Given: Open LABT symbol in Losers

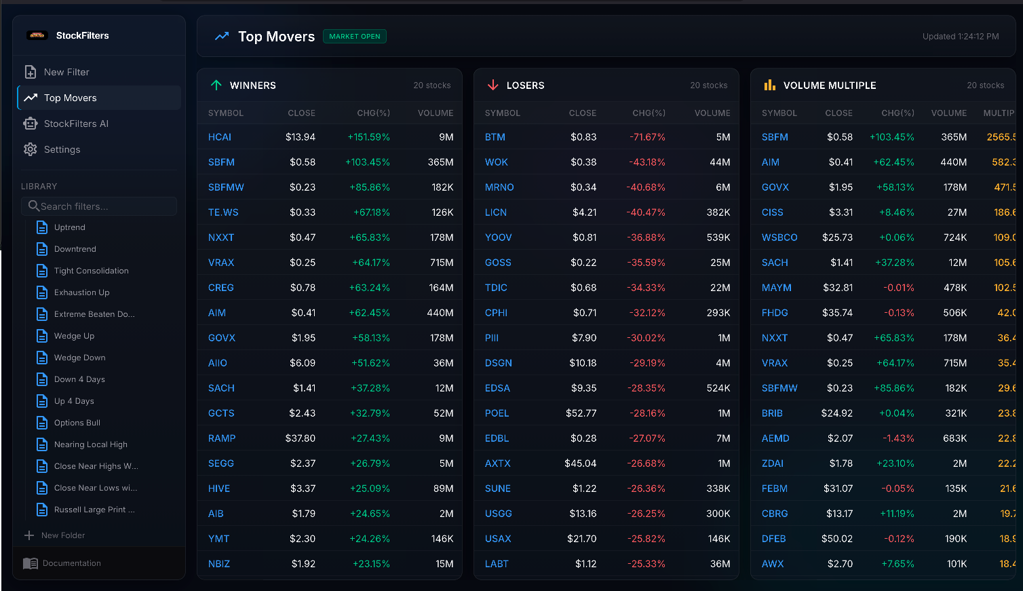Looking at the screenshot, I should (x=497, y=564).
